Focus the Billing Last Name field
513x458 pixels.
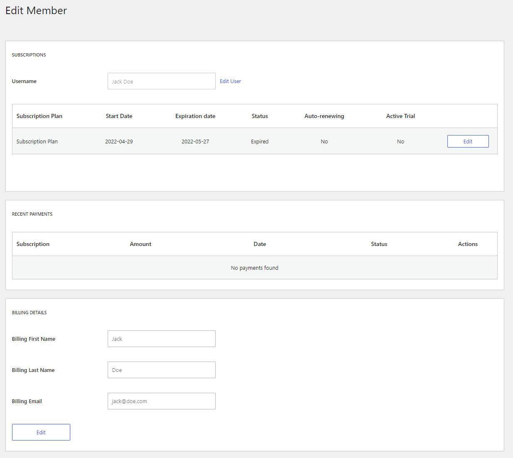pyautogui.click(x=161, y=370)
